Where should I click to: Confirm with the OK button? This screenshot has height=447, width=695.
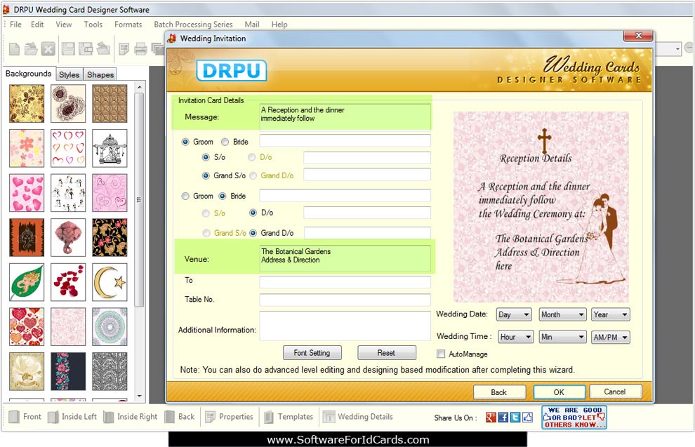(x=560, y=392)
